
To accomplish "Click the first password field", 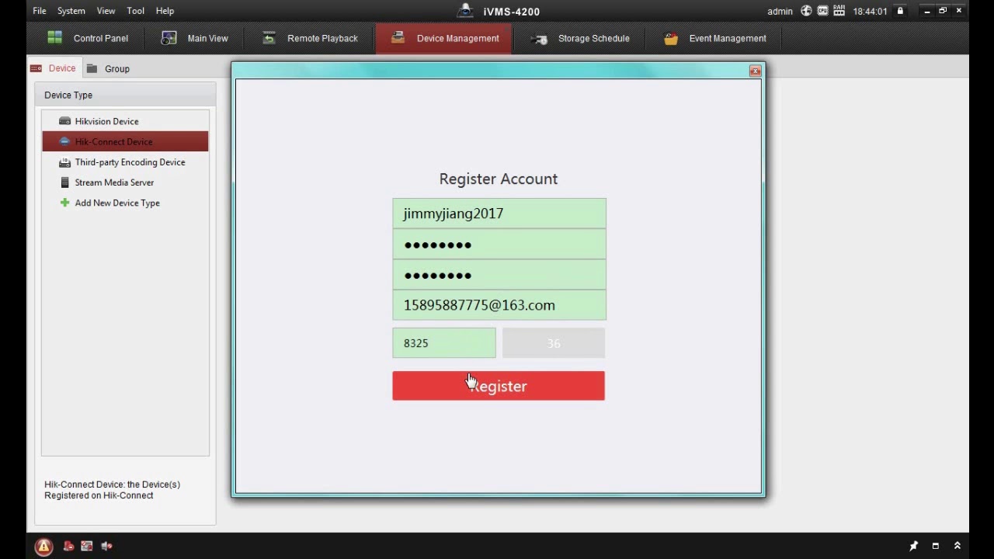I will (499, 245).
